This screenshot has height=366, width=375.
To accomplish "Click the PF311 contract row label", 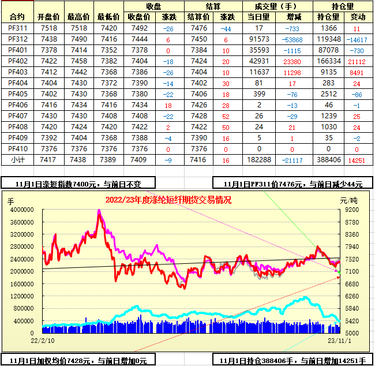I will click(x=17, y=28).
